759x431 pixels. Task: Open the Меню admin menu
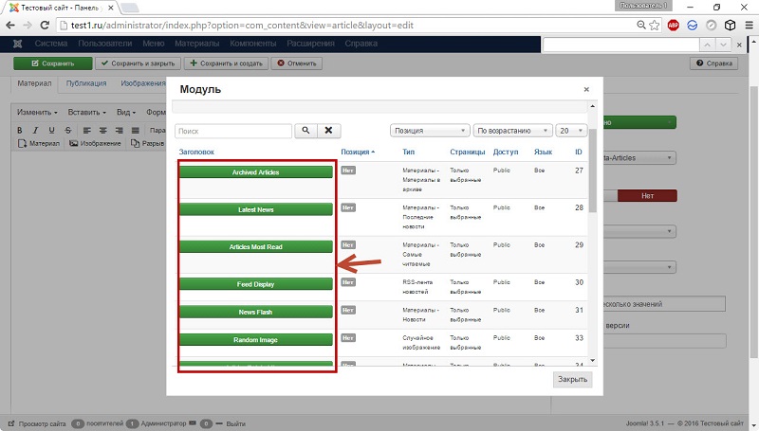(x=154, y=44)
